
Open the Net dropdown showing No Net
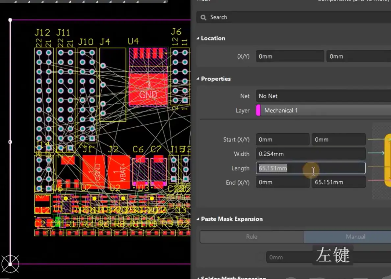pyautogui.click(x=324, y=96)
